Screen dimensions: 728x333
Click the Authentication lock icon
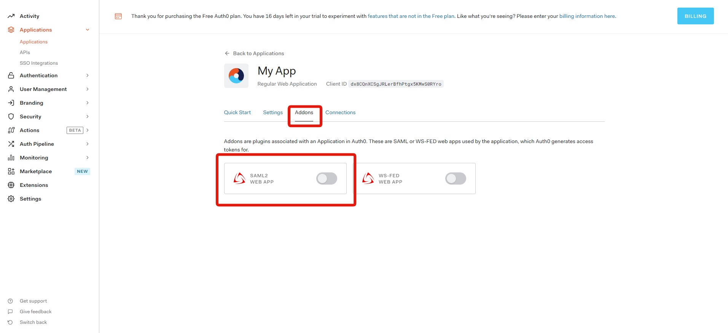(11, 75)
